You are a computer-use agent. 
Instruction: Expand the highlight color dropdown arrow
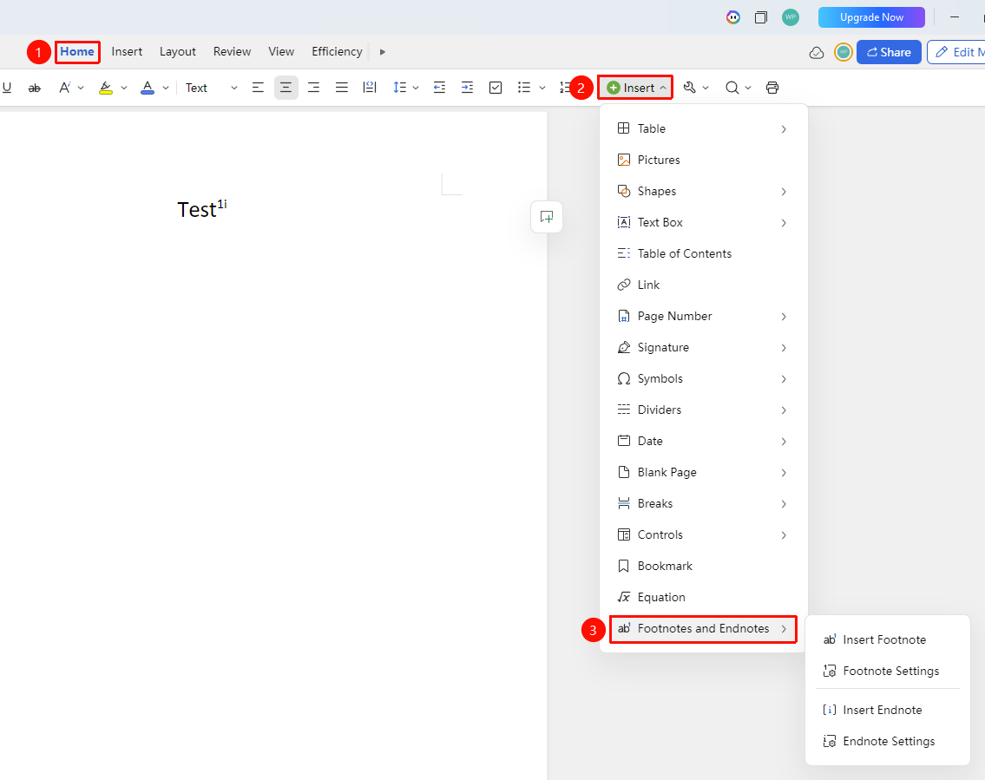click(x=124, y=88)
